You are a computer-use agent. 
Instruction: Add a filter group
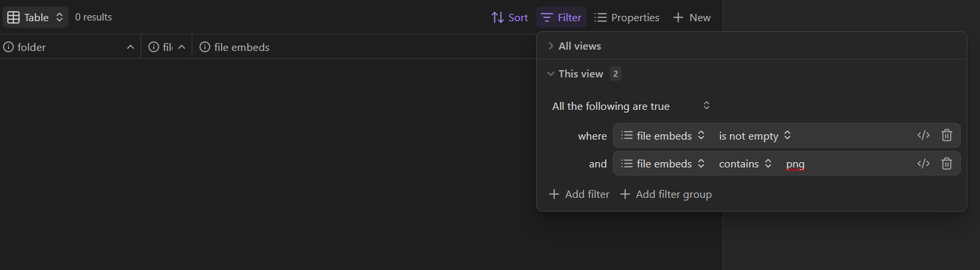click(665, 195)
